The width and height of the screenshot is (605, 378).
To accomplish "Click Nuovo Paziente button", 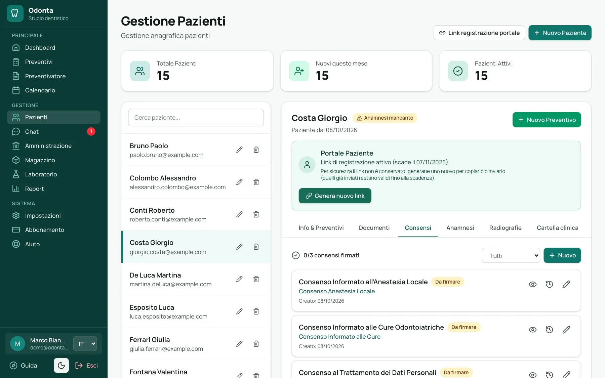I will tap(560, 33).
